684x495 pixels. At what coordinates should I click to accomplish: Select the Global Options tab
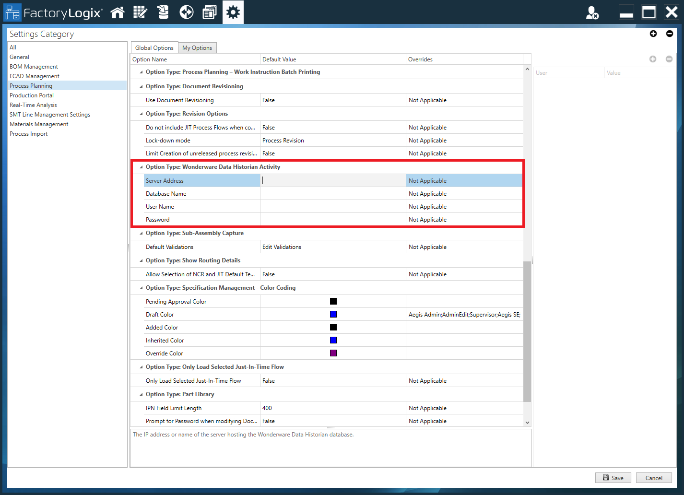pyautogui.click(x=154, y=48)
